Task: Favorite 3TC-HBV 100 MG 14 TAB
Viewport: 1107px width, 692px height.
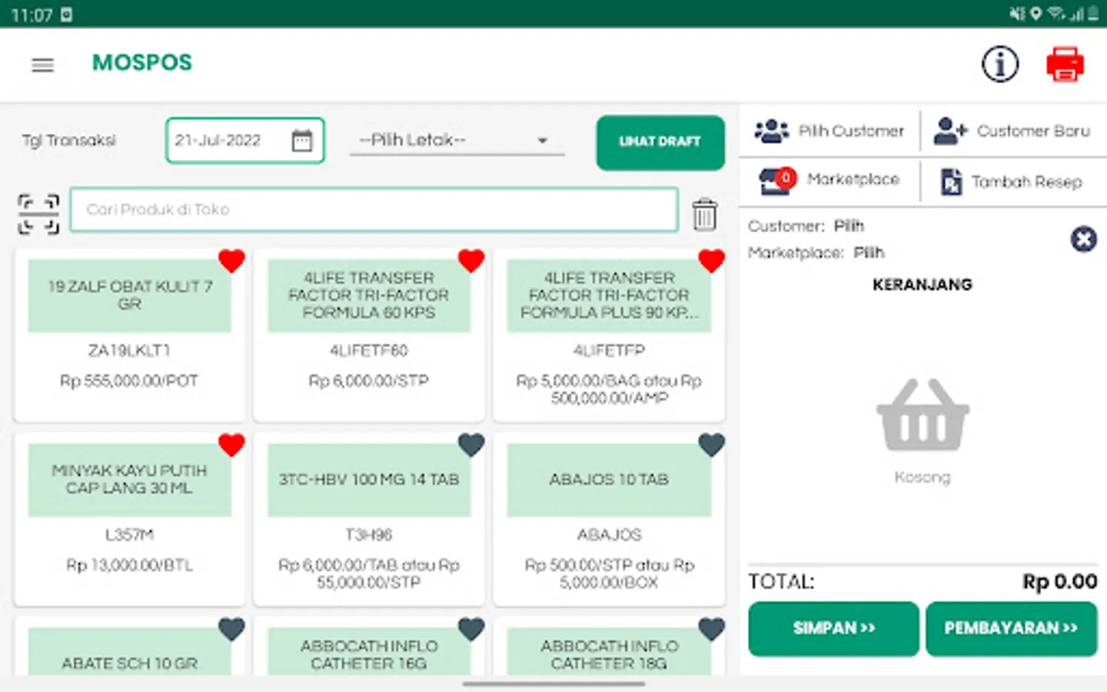Action: 471,445
